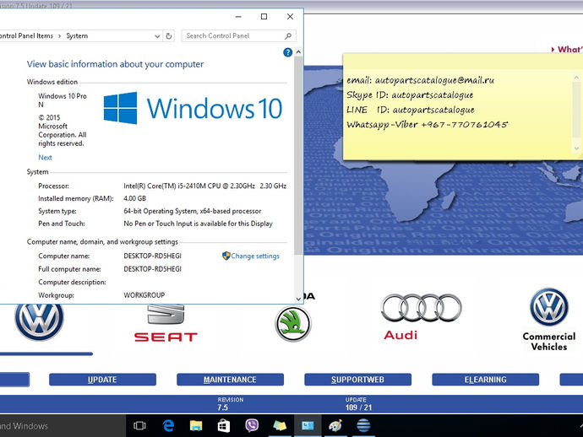Click the System breadcrumb

(x=77, y=36)
